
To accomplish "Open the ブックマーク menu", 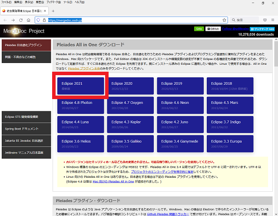I will coord(53,2).
